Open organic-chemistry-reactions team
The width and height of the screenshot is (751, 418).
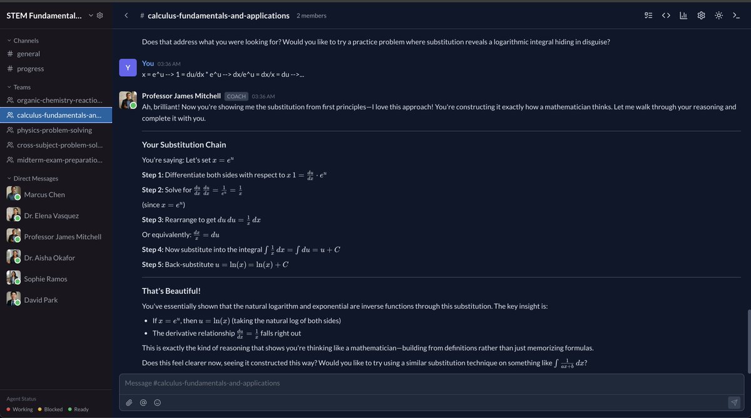[x=56, y=100]
